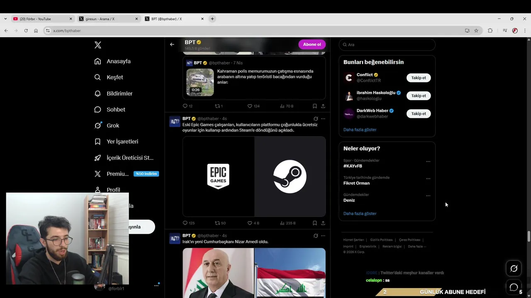
Task: Click the browser home button
Action: pos(36,31)
